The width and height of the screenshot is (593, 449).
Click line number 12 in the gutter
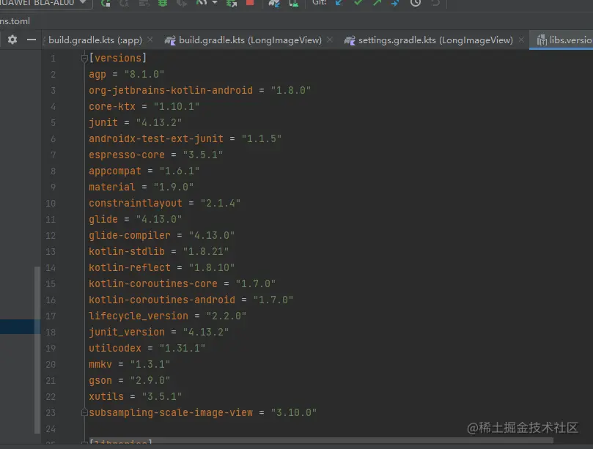[x=51, y=236]
